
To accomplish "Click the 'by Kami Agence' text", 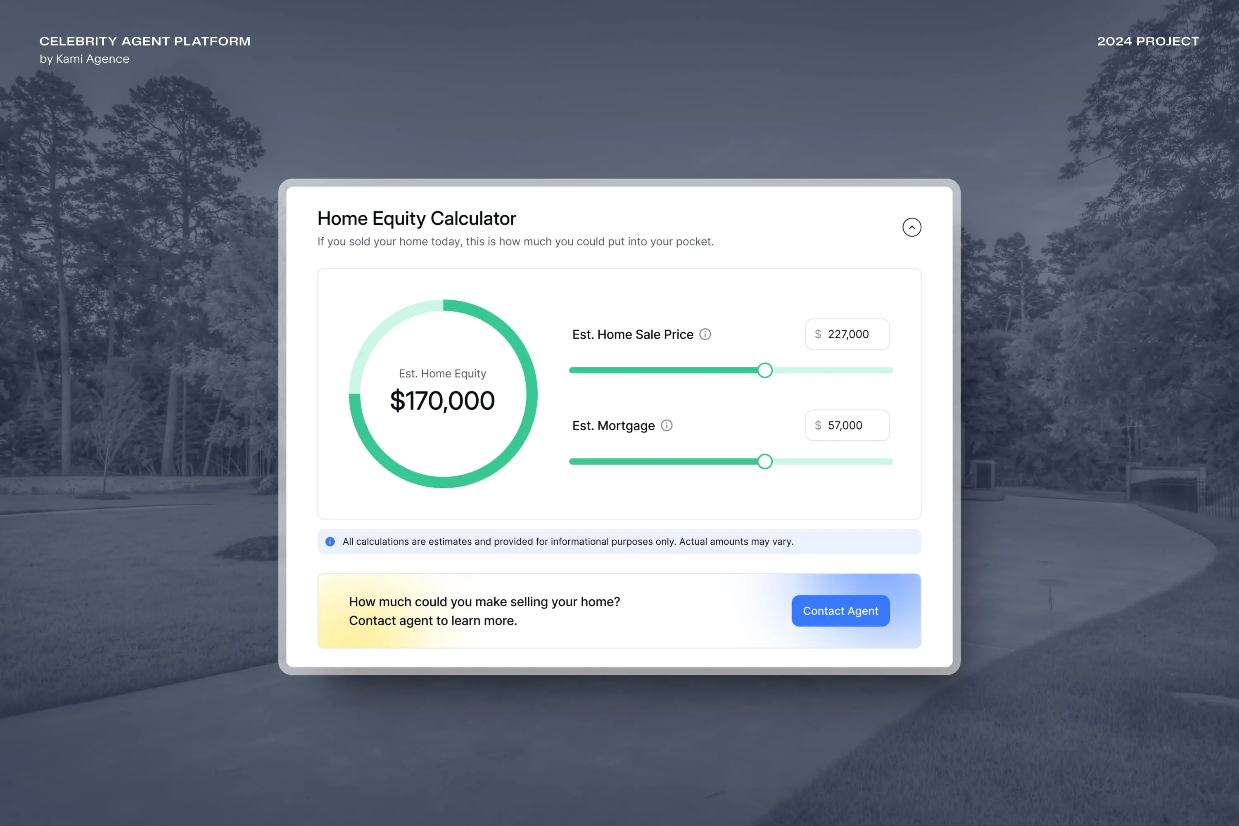I will tap(84, 59).
